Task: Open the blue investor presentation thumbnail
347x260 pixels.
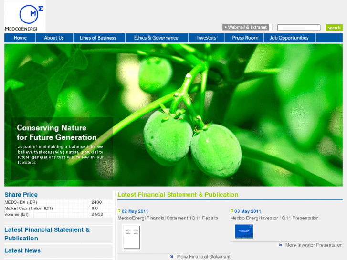Action: coord(244,231)
